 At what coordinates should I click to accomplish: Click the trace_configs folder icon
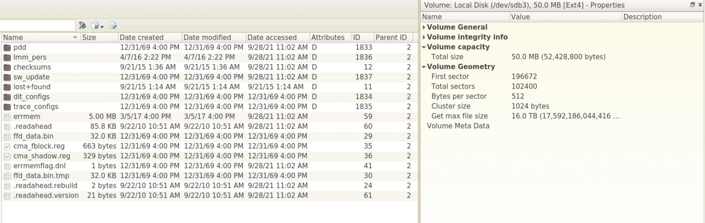7,106
